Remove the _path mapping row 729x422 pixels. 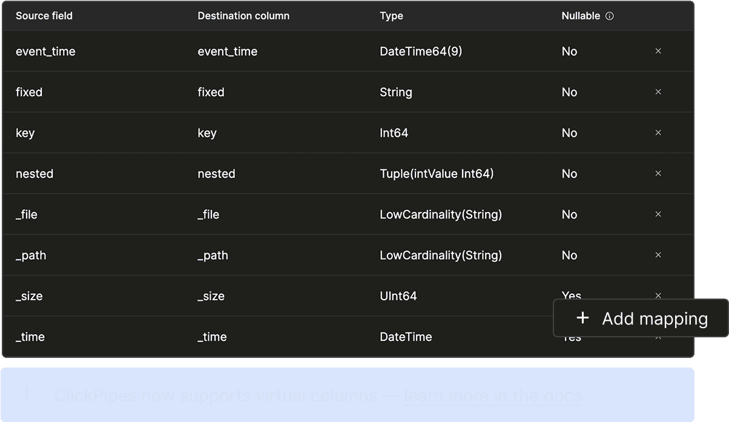pos(658,255)
